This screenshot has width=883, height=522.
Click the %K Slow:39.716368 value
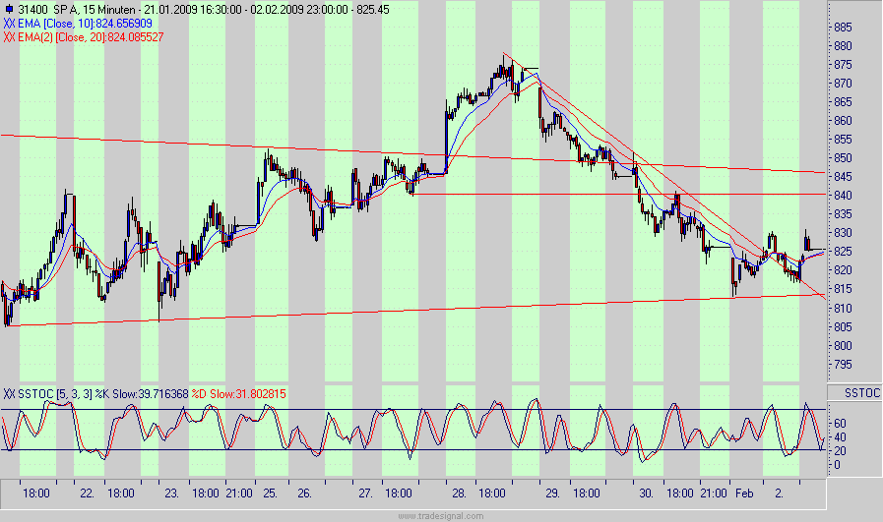point(142,394)
